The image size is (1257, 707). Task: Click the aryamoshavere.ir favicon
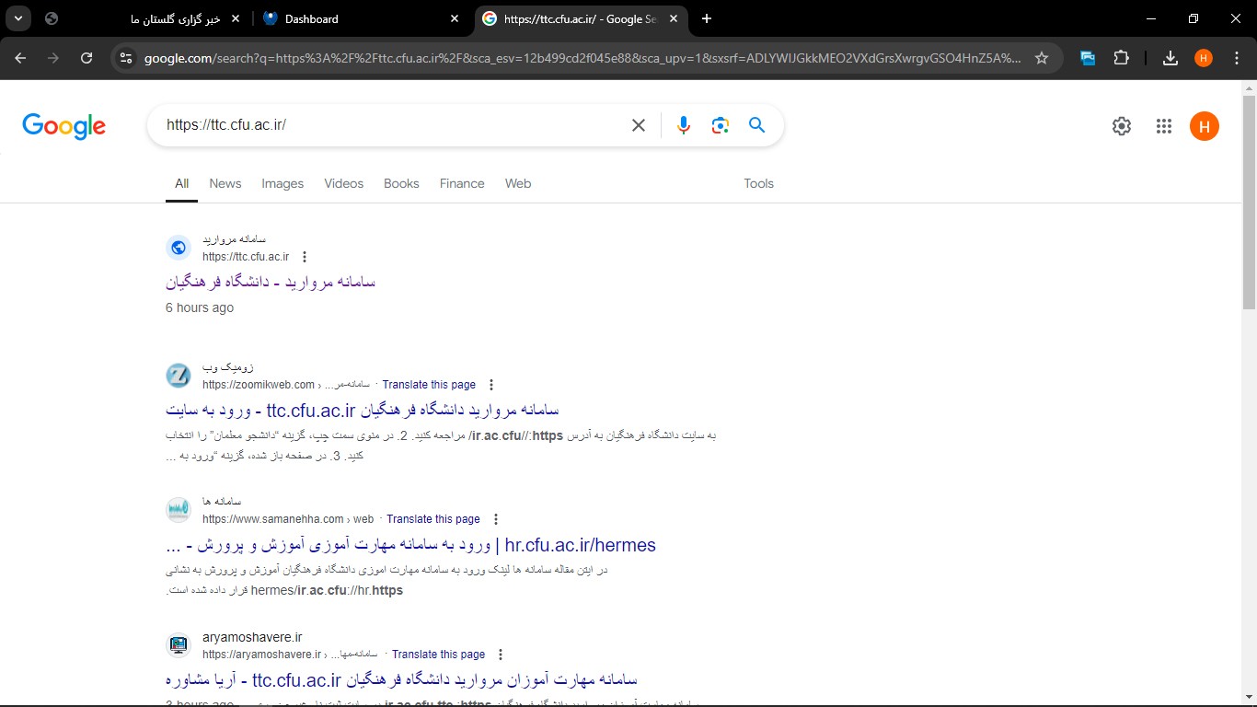click(179, 645)
